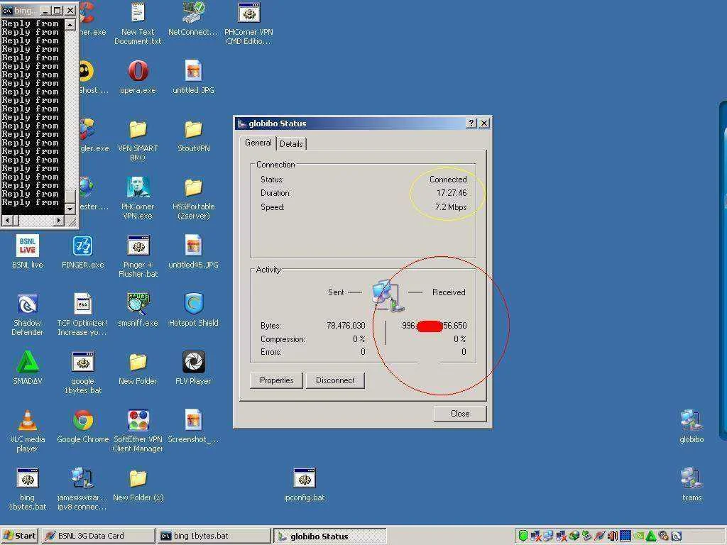Image resolution: width=727 pixels, height=545 pixels.
Task: Switch to the Details tab
Action: click(x=291, y=143)
